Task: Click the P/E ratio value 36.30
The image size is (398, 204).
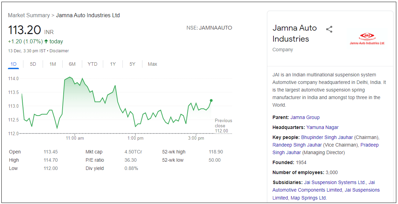Action: click(x=130, y=160)
